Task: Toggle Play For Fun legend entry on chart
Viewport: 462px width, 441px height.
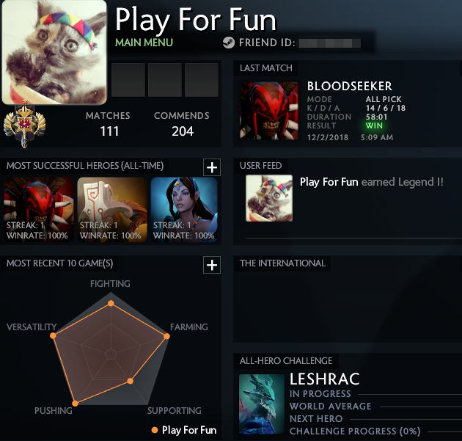Action: point(184,430)
